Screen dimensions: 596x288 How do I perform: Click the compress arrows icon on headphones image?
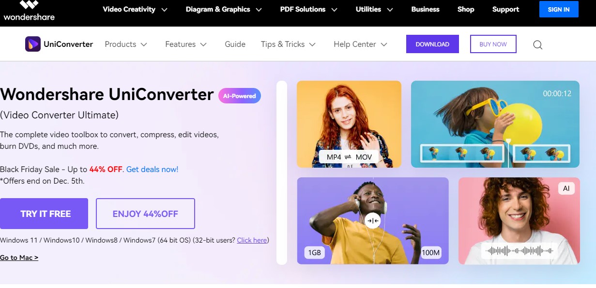coord(372,221)
